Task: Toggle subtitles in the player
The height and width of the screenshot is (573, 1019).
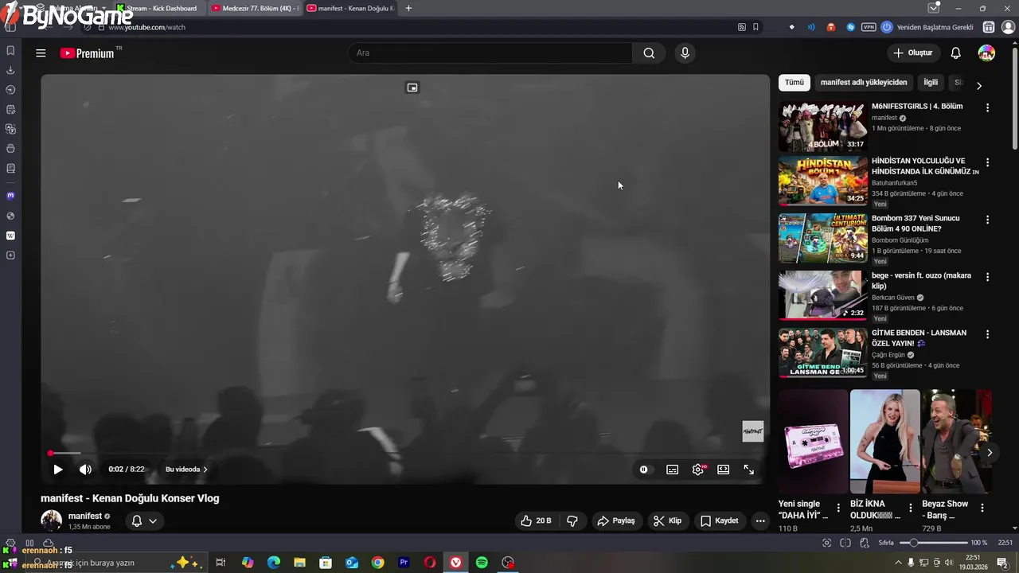Action: [672, 470]
